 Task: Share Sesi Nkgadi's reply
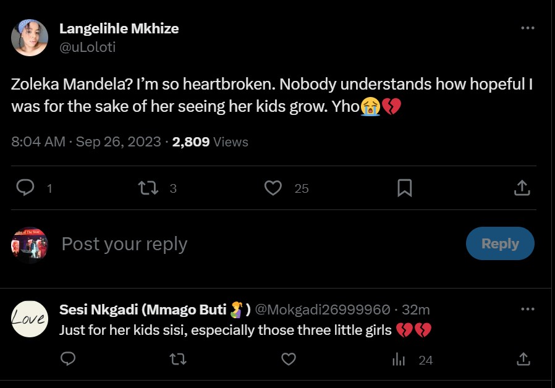522,359
